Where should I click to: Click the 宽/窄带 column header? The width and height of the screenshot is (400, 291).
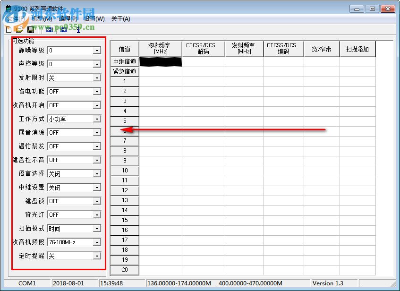click(x=322, y=49)
